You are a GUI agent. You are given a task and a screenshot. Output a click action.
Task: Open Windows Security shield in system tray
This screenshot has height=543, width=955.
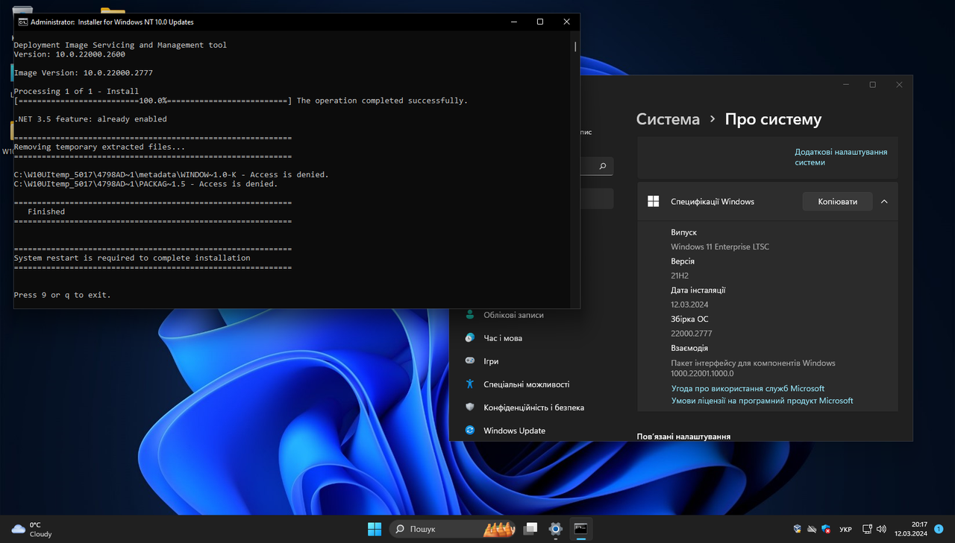coord(826,528)
